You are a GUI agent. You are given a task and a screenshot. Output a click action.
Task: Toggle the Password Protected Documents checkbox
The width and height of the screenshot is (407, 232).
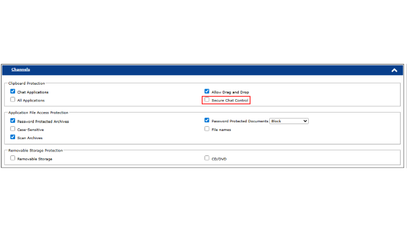coord(207,121)
